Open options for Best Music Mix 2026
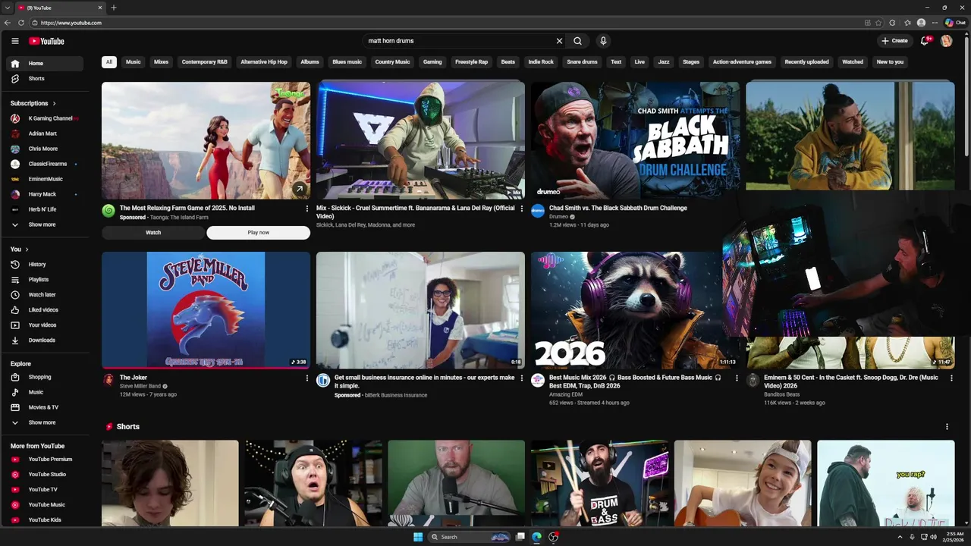This screenshot has height=546, width=971. [737, 378]
